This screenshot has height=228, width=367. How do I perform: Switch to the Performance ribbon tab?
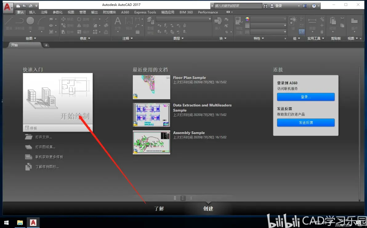click(x=208, y=12)
